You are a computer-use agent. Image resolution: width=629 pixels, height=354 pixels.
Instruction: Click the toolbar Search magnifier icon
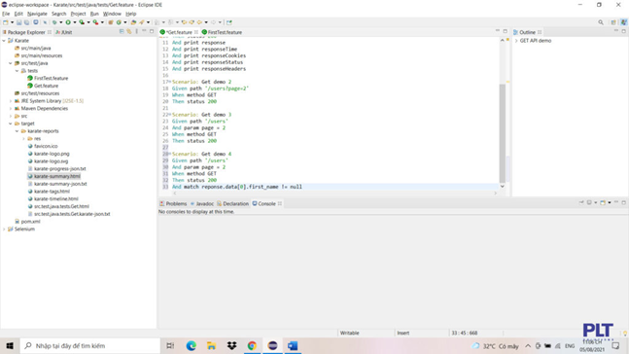601,22
